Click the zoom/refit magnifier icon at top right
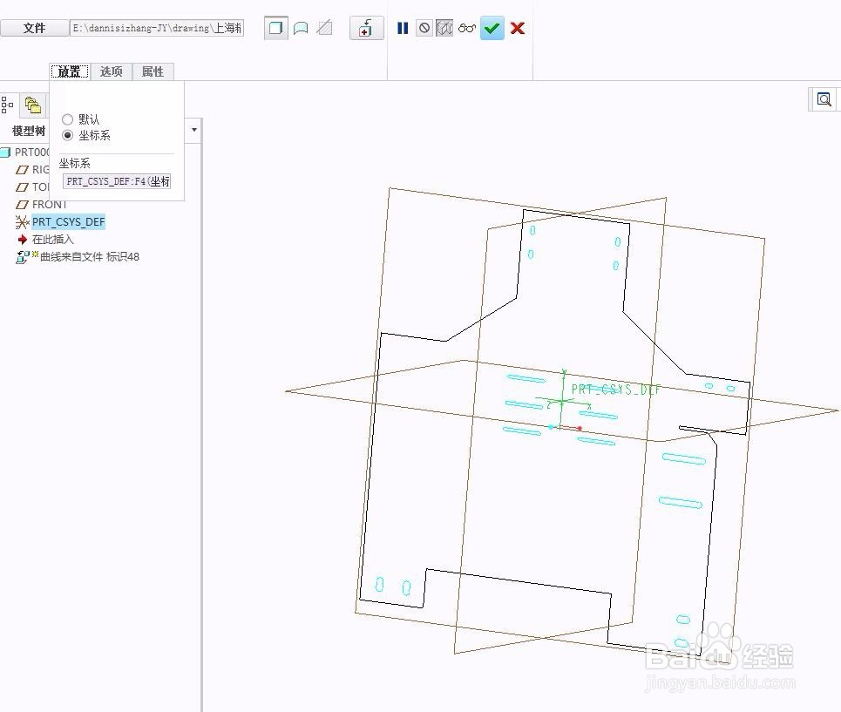 824,99
